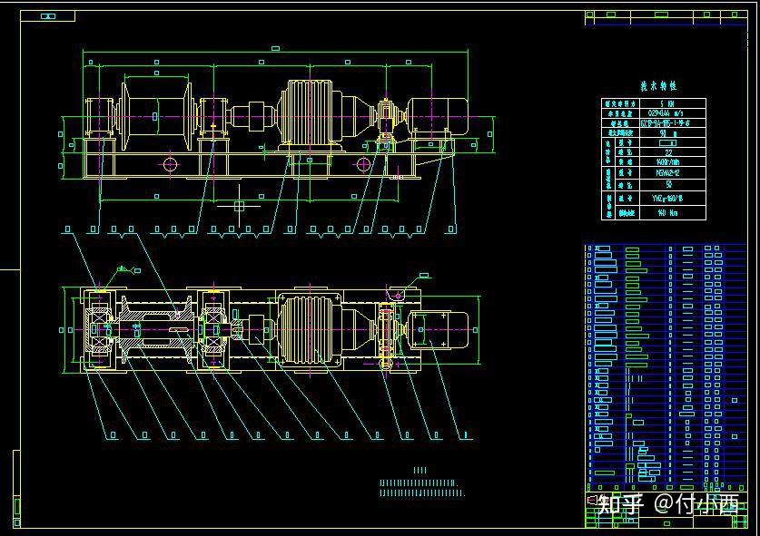Click the white crosshair cursor below the side view
Screen dimensions: 760x536
[x=239, y=206]
